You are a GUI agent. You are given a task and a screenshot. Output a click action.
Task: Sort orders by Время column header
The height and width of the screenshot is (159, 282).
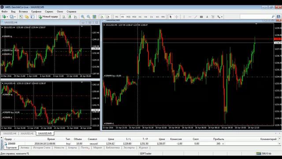(51, 139)
